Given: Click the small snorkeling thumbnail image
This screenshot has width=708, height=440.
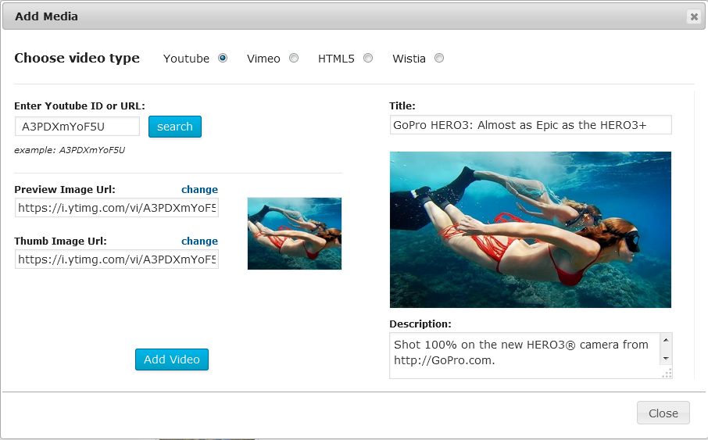Looking at the screenshot, I should 295,234.
